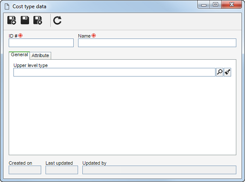Focus the ID # input field
The height and width of the screenshot is (182, 245).
(41, 43)
